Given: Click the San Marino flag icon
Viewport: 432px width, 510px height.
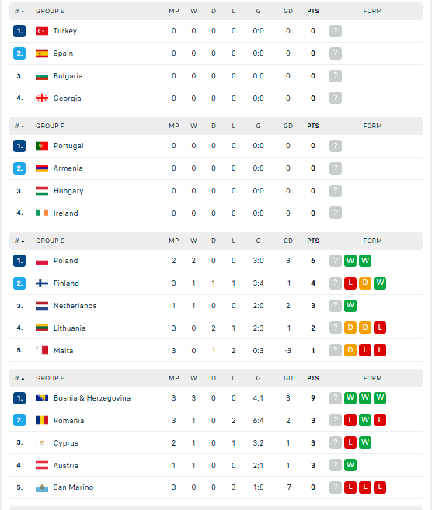Looking at the screenshot, I should [42, 487].
